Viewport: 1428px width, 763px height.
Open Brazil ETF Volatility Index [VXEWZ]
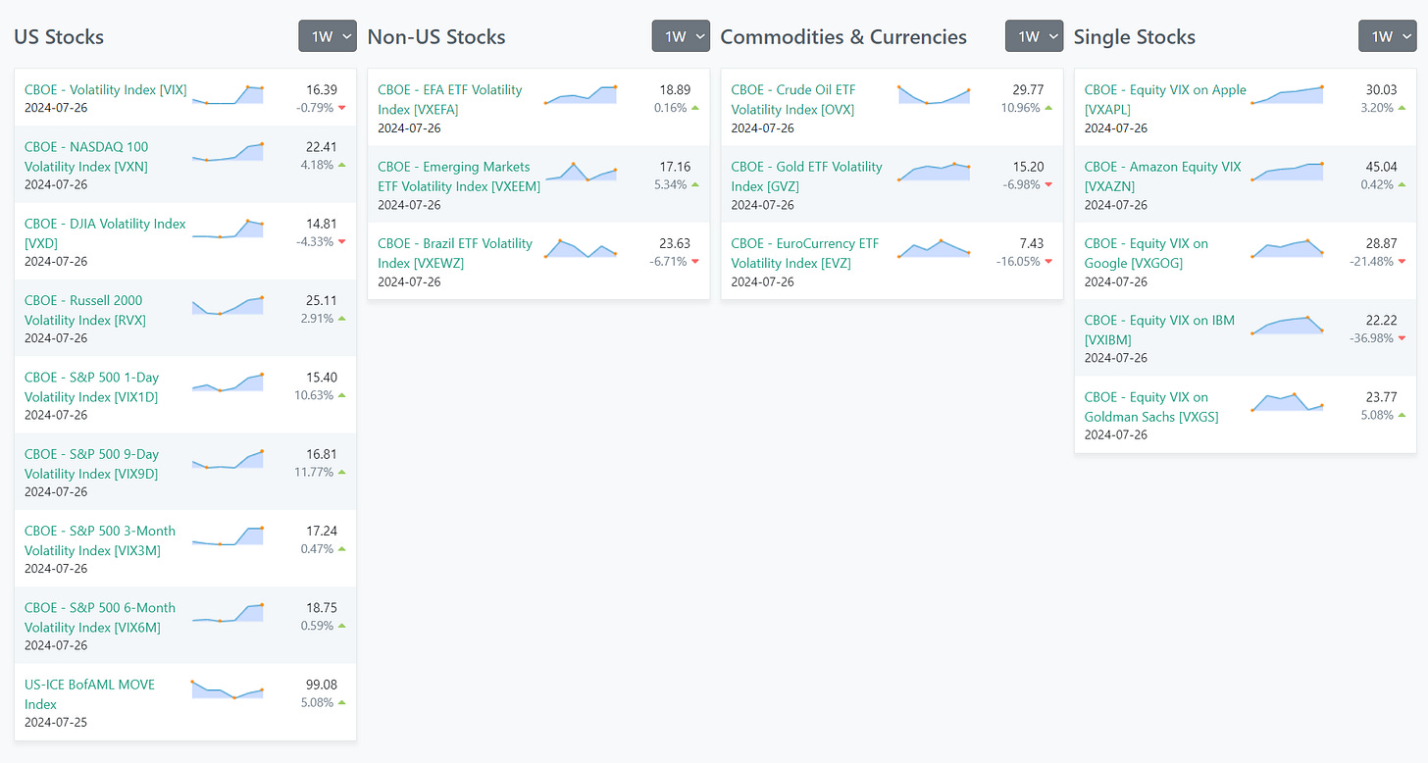tap(455, 253)
